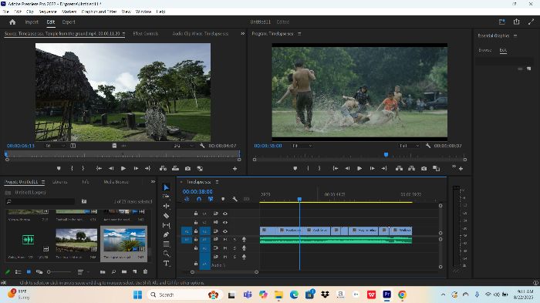
Task: Open the Sequence menu
Action: [x=48, y=12]
